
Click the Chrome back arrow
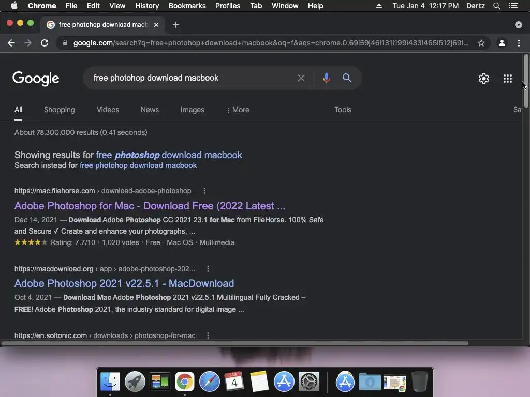click(11, 43)
